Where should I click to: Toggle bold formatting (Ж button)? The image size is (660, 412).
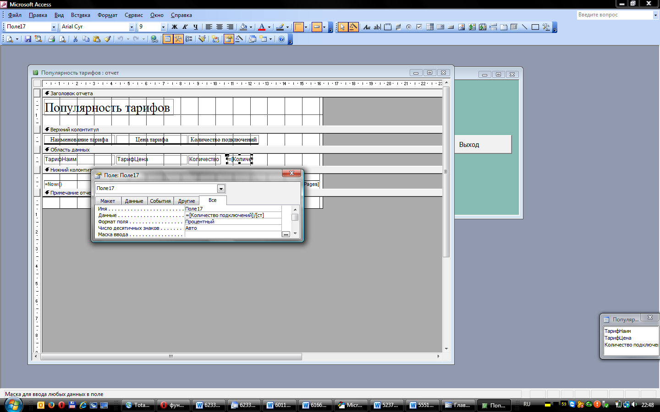pyautogui.click(x=174, y=27)
